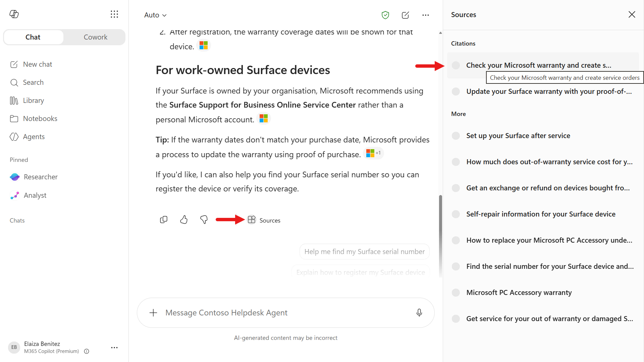The width and height of the screenshot is (644, 362).
Task: Select the Microsoft PC Accessory warranty circle
Action: coord(456,293)
